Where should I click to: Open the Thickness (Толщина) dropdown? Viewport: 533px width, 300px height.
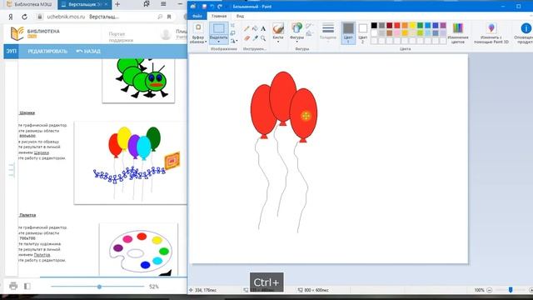coord(328,32)
